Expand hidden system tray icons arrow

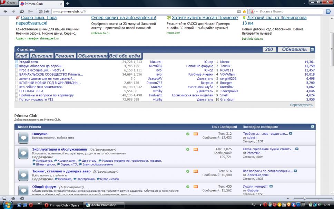point(260,205)
